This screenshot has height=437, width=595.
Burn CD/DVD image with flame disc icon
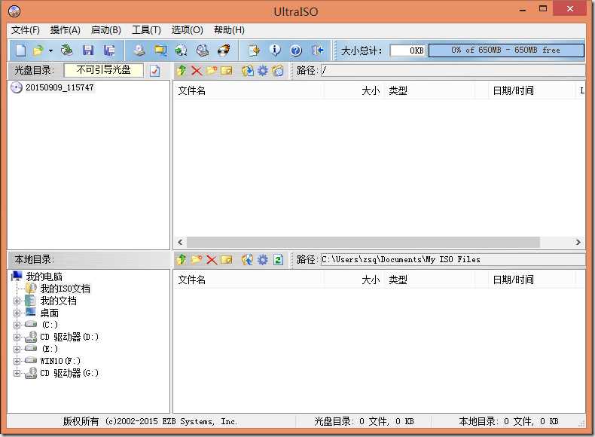pyautogui.click(x=224, y=50)
